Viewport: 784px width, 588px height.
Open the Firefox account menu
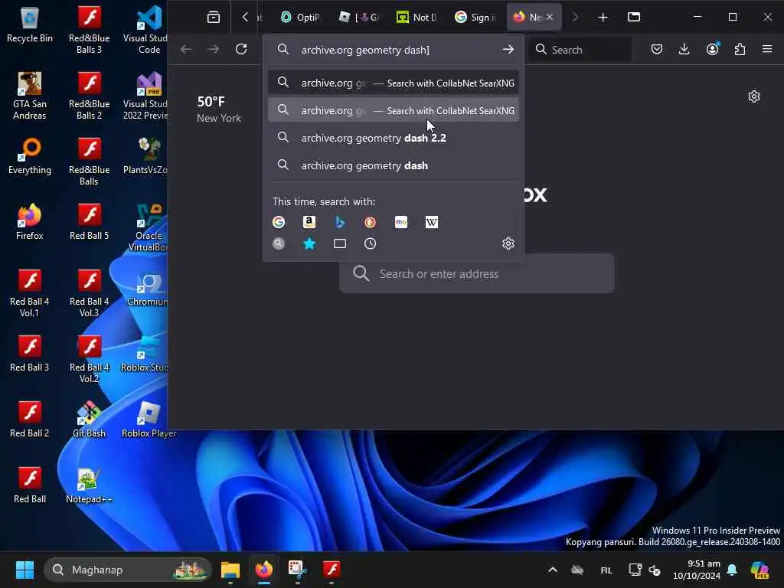click(712, 49)
